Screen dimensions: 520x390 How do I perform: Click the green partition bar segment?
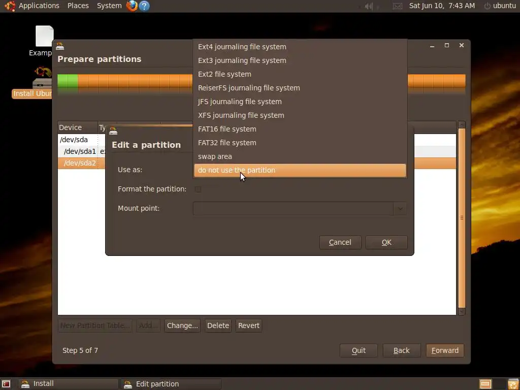click(68, 82)
